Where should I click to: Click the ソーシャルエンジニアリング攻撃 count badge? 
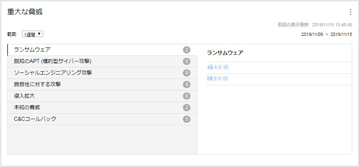(x=186, y=73)
